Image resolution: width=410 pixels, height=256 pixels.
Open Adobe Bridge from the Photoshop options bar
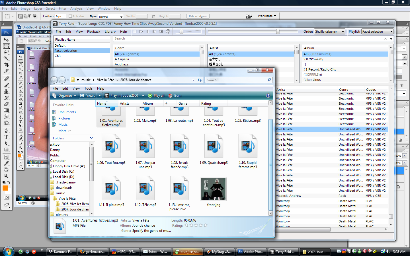pyautogui.click(x=249, y=16)
